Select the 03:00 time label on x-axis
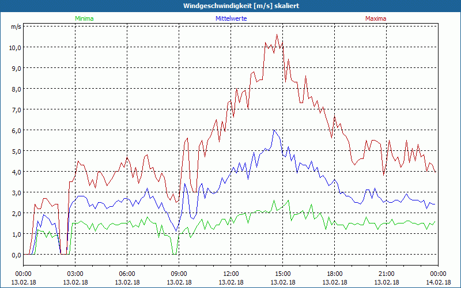The image size is (461, 288). [75, 274]
